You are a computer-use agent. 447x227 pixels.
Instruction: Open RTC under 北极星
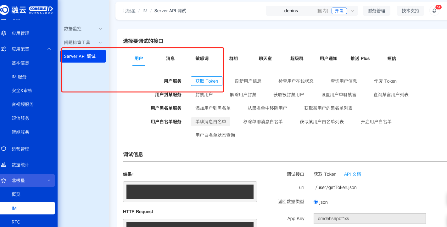pos(16,222)
